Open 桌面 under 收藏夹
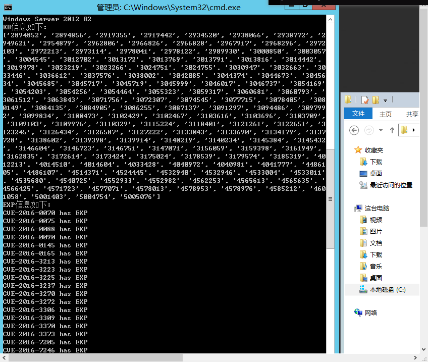Screen dimensions: 428x362 (x=370, y=173)
